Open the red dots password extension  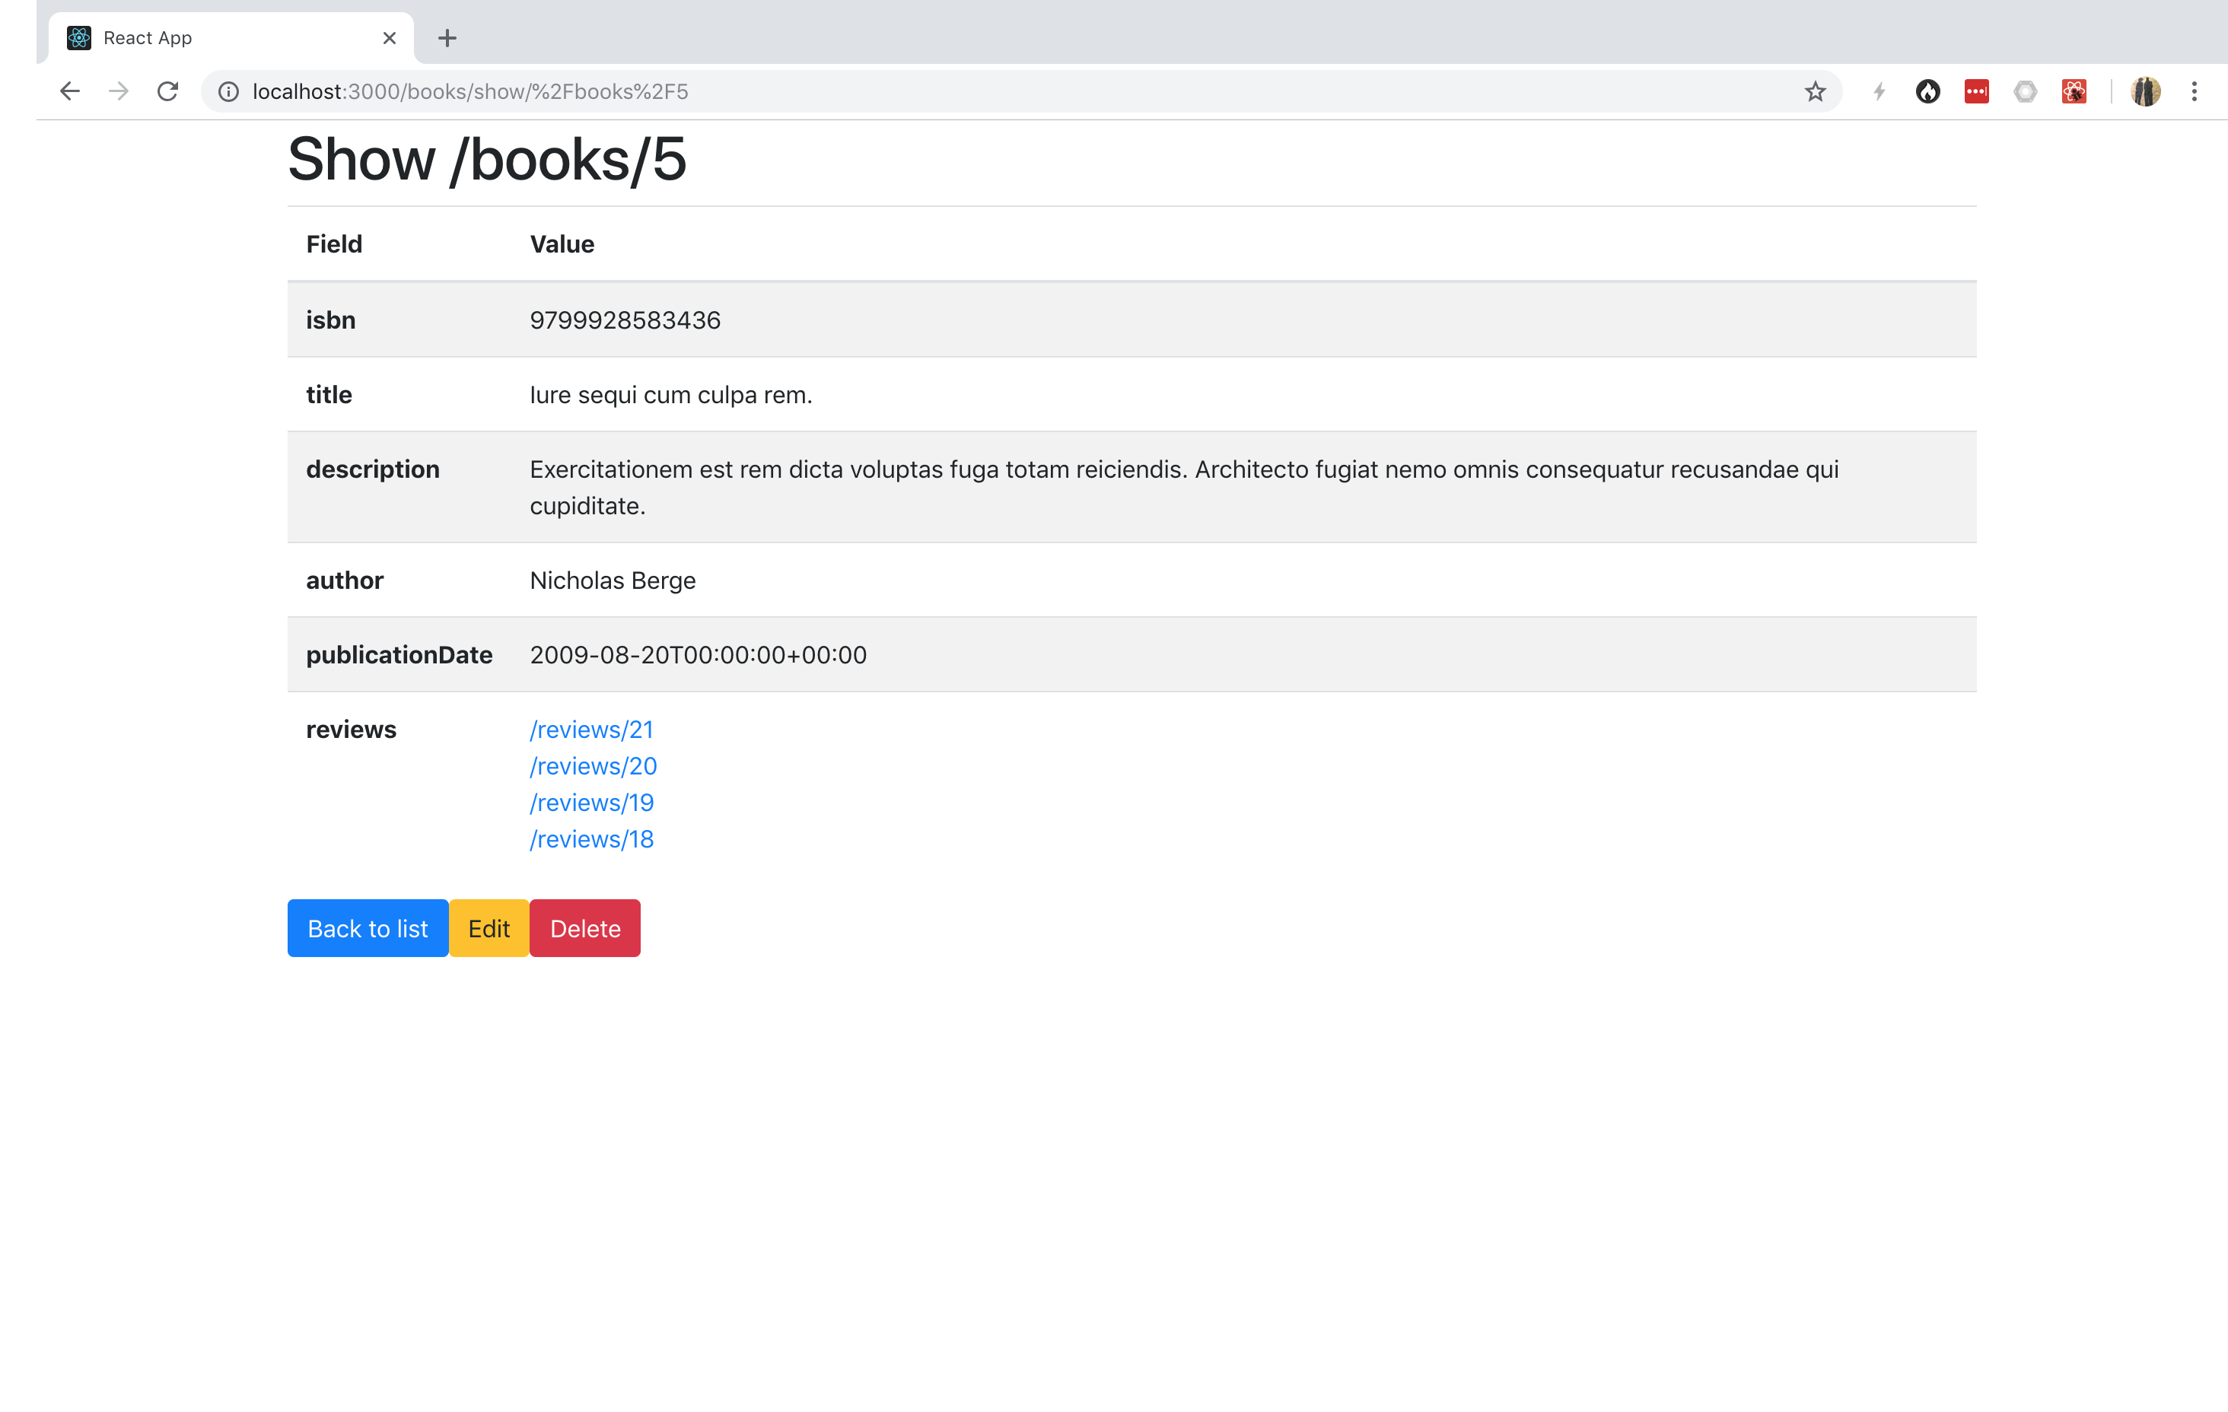point(1976,91)
